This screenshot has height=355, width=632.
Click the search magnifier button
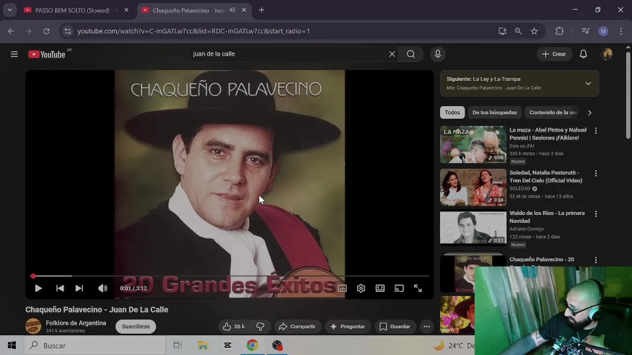(x=411, y=54)
